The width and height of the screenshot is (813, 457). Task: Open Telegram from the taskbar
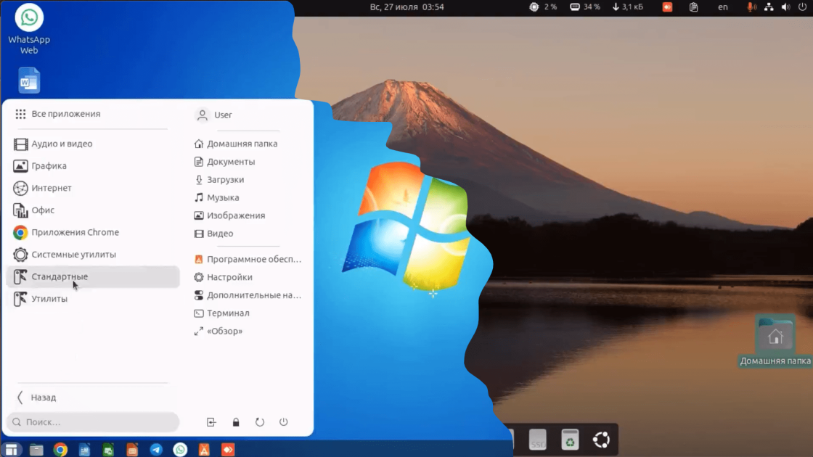[156, 449]
